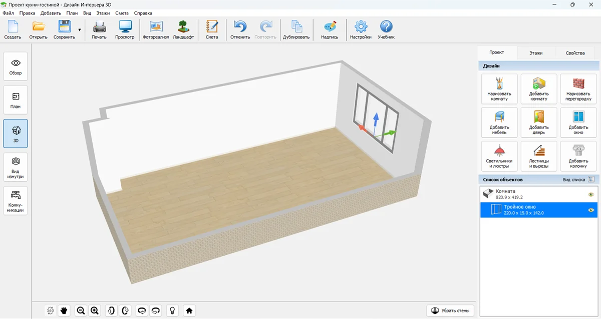The width and height of the screenshot is (601, 319).
Task: Click the home reset view icon
Action: 189,310
